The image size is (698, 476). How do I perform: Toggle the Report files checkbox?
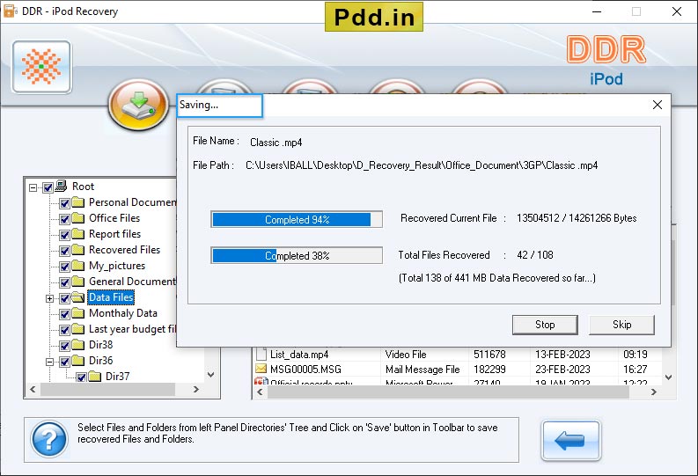click(x=64, y=235)
